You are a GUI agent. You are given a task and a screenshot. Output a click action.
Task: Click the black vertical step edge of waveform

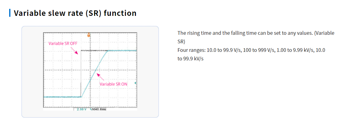81,74
